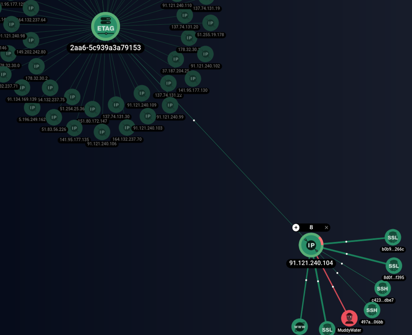Expand node with the plus button

[x=296, y=227]
